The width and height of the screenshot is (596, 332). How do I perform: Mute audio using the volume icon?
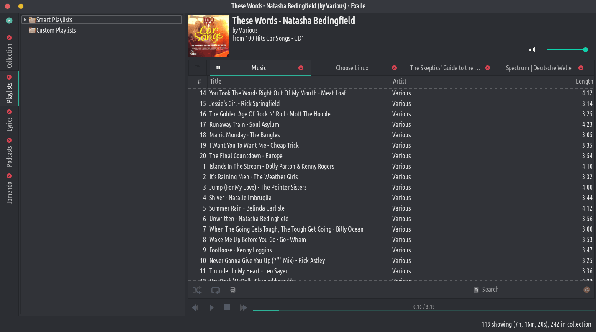coord(532,50)
